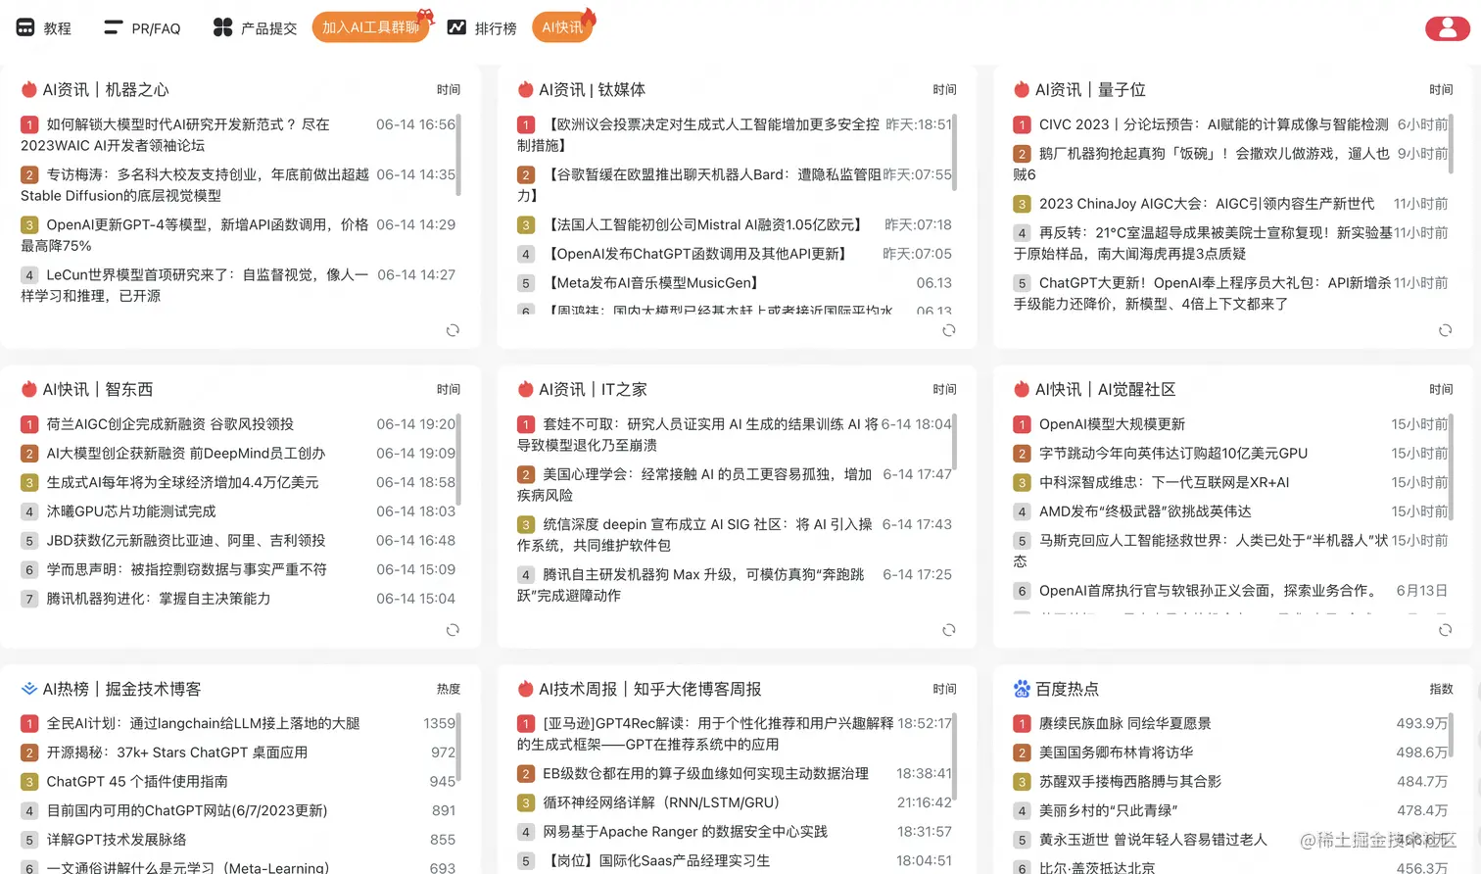Click the Baidu paw icon beside 百度热点
Screen dimensions: 1481x874
pyautogui.click(x=1022, y=689)
